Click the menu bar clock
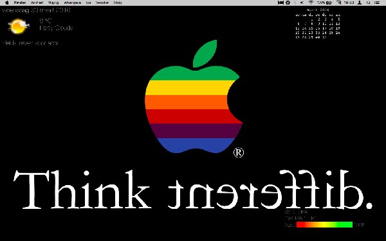This screenshot has width=386, height=241. (x=349, y=3)
